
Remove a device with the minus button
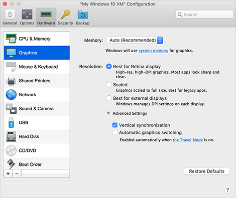click(17, 173)
